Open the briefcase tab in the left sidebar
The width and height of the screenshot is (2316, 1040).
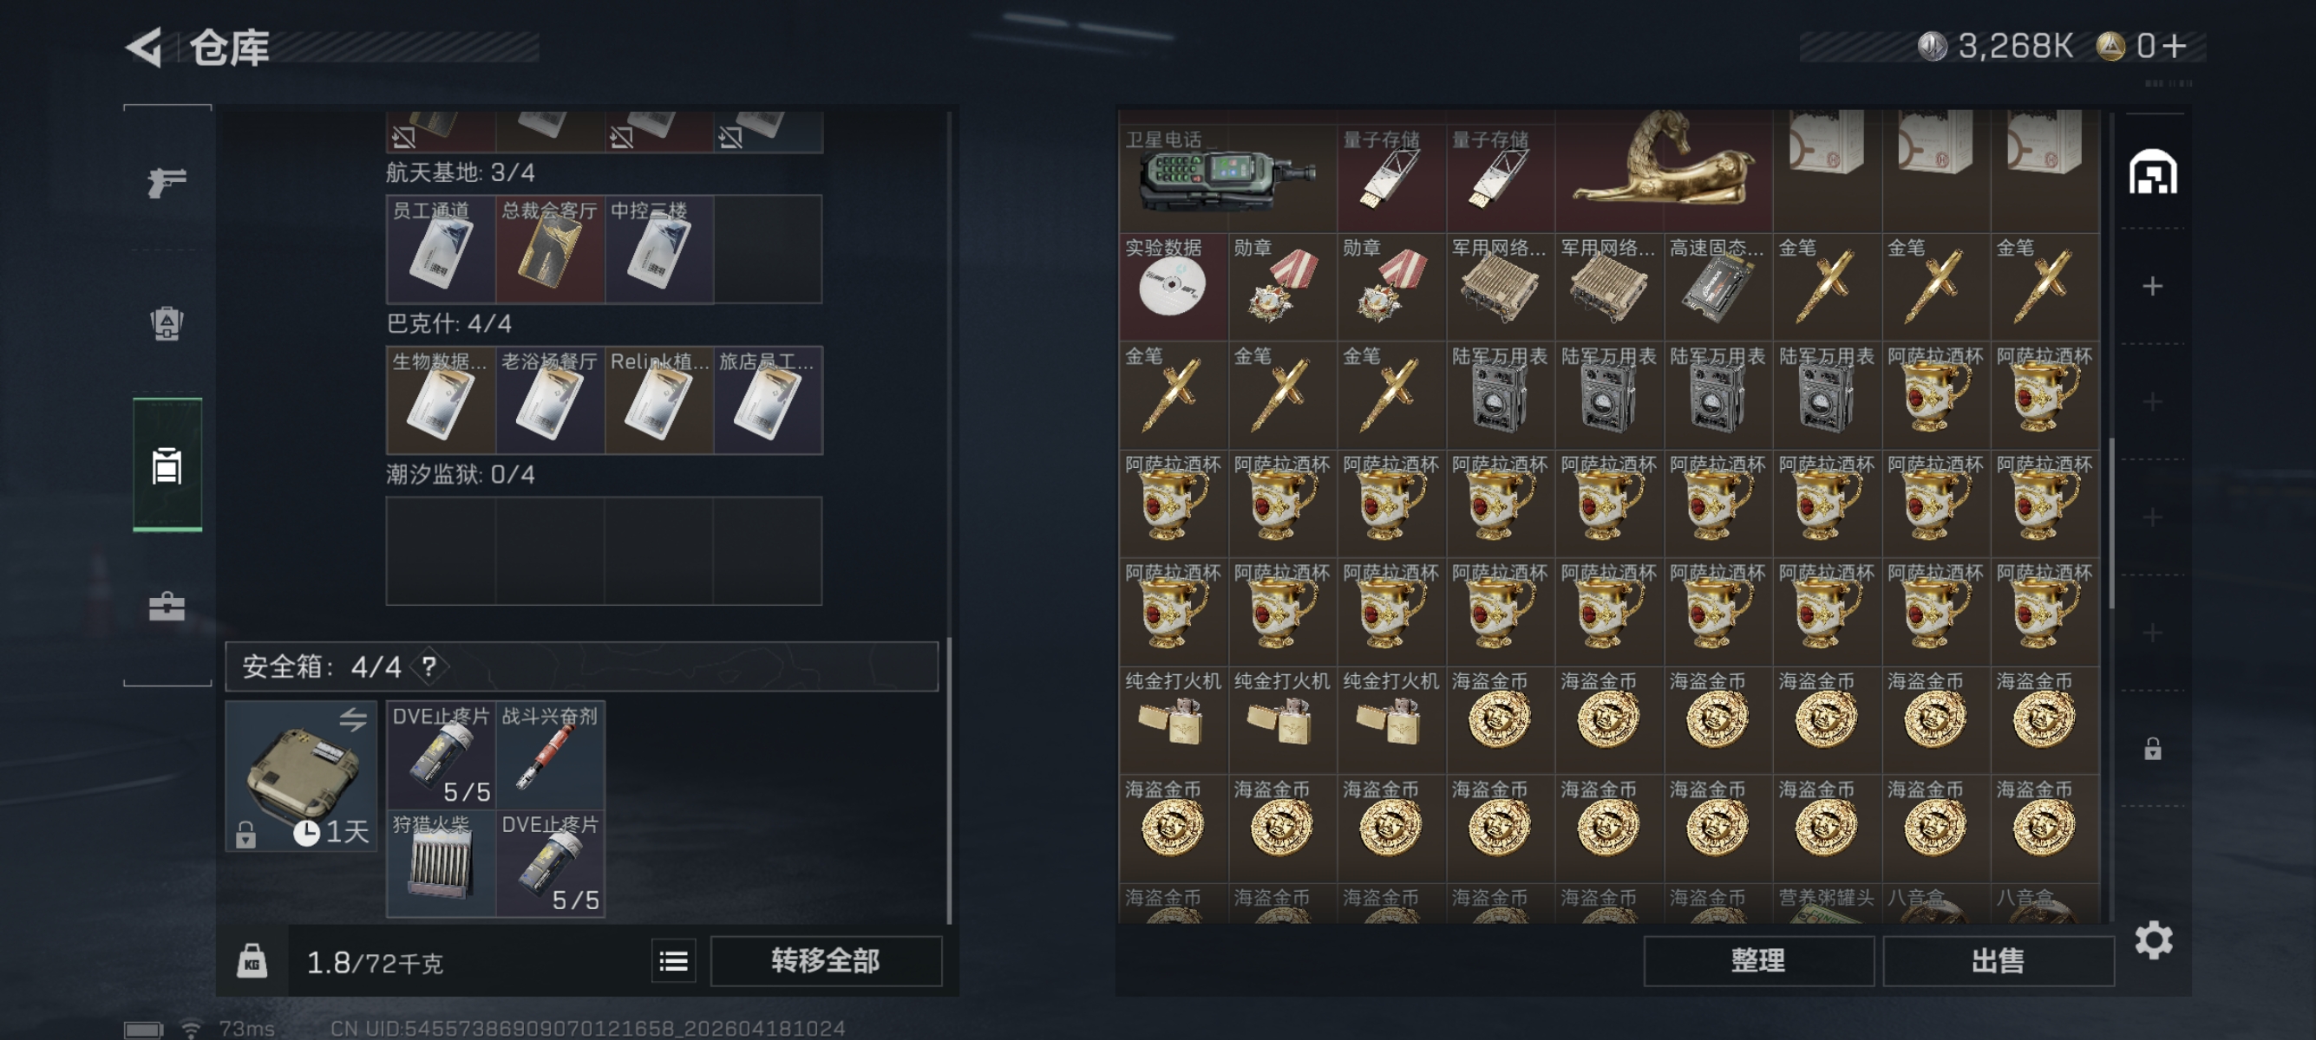coord(167,608)
